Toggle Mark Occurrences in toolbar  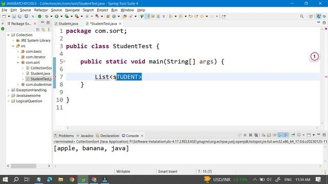point(148,16)
